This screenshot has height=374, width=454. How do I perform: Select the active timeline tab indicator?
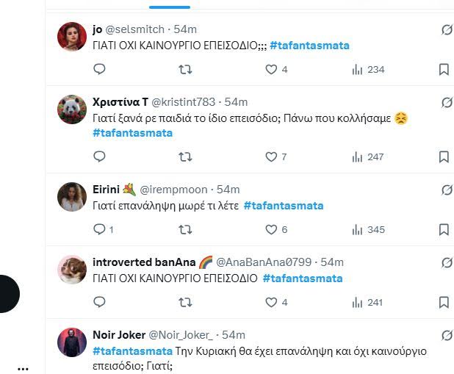click(169, 7)
